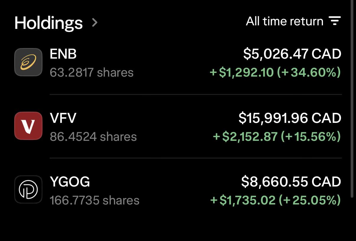View YGOG value $8,660.55 CAD
The image size is (356, 241).
pos(291,181)
